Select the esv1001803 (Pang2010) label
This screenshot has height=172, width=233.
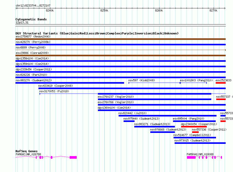(196, 80)
